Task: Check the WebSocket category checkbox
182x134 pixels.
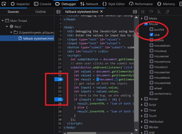Action: [146, 121]
